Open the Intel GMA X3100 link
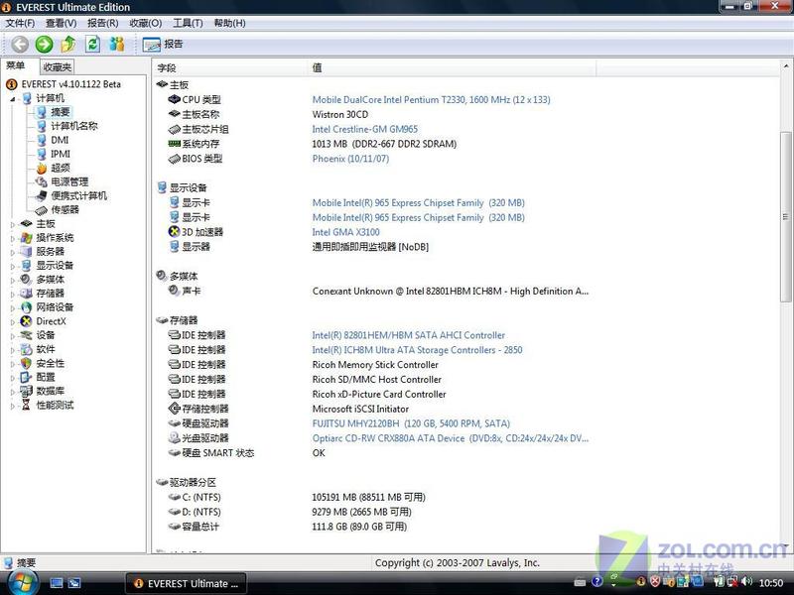The width and height of the screenshot is (794, 595). [x=345, y=232]
